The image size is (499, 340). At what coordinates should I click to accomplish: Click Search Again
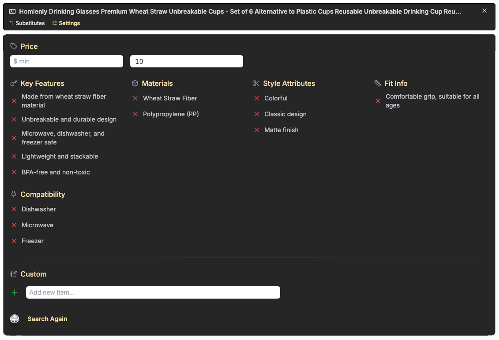click(x=47, y=319)
